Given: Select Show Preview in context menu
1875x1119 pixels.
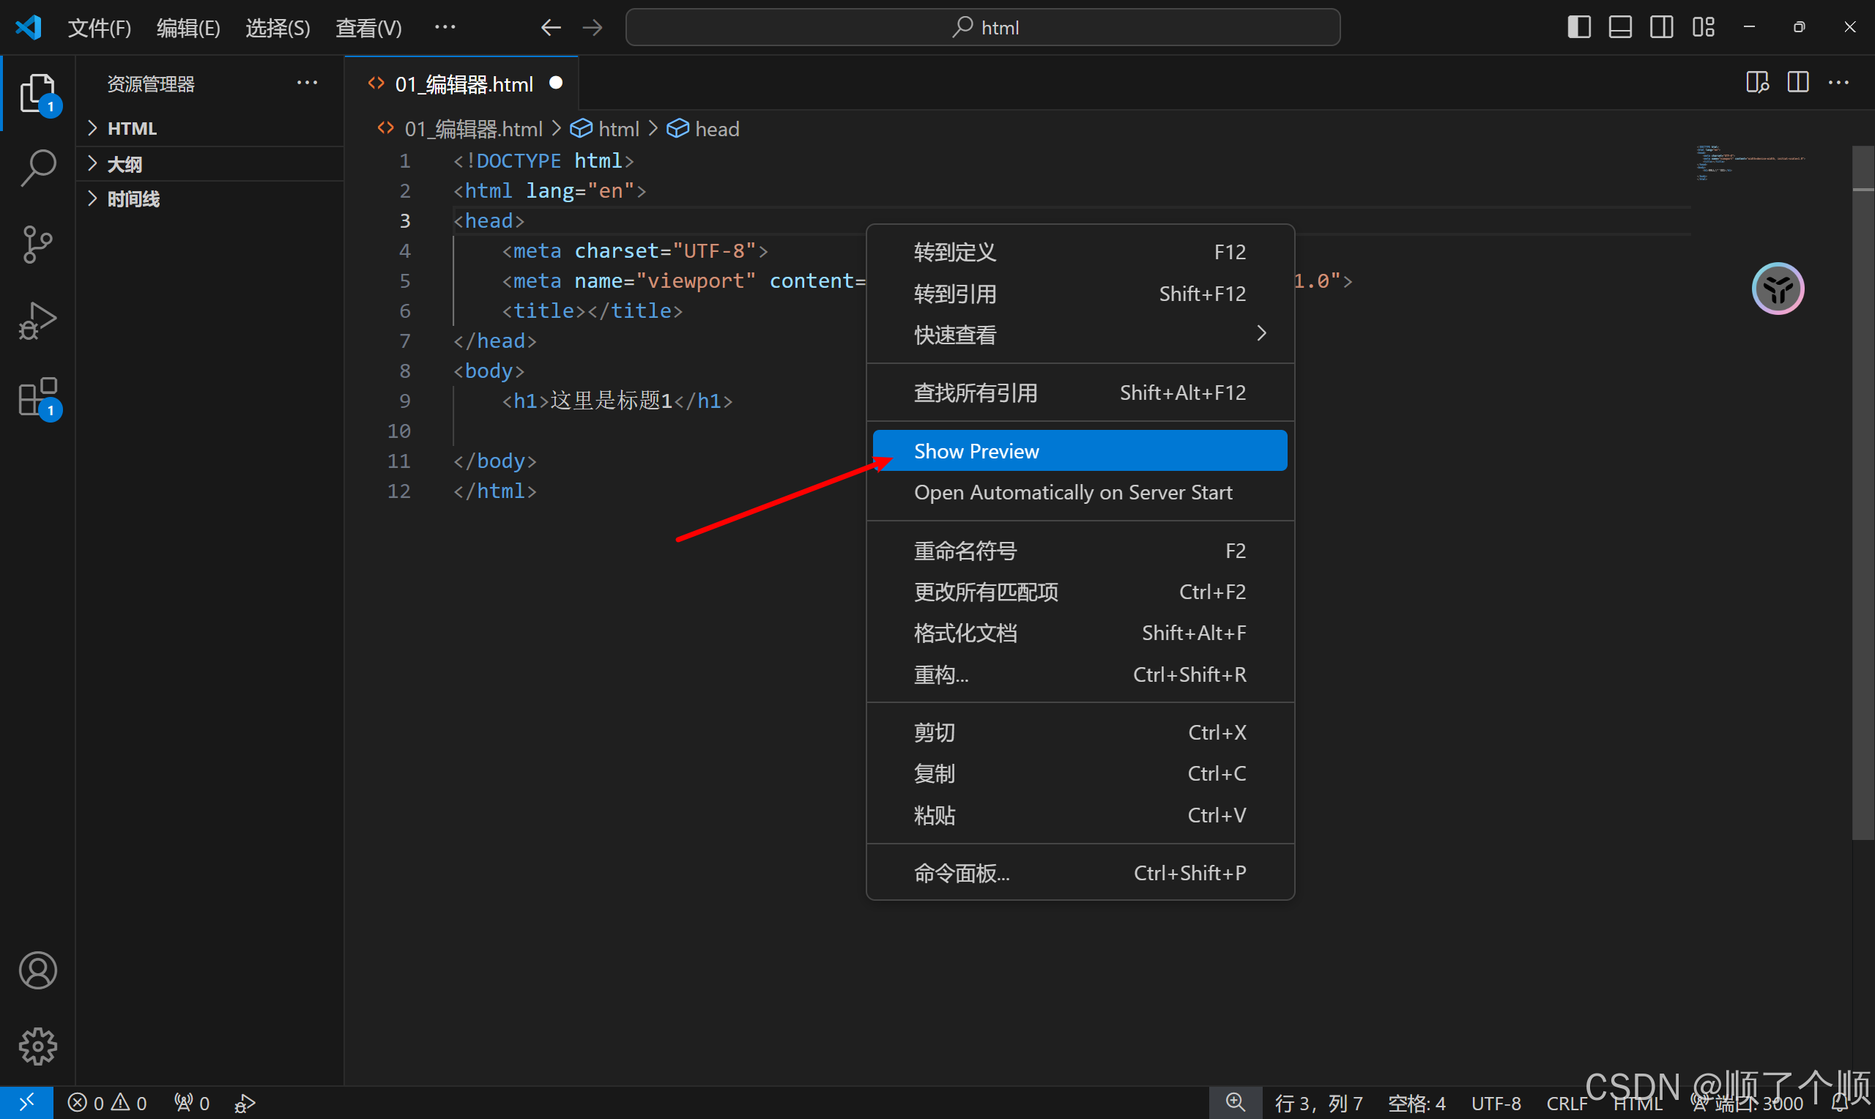Looking at the screenshot, I should [x=1080, y=451].
